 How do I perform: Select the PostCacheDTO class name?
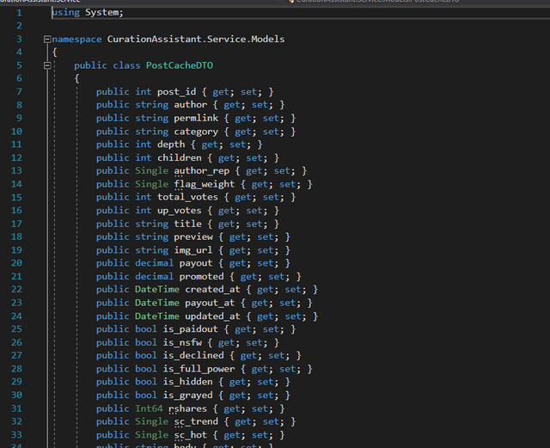[x=180, y=65]
